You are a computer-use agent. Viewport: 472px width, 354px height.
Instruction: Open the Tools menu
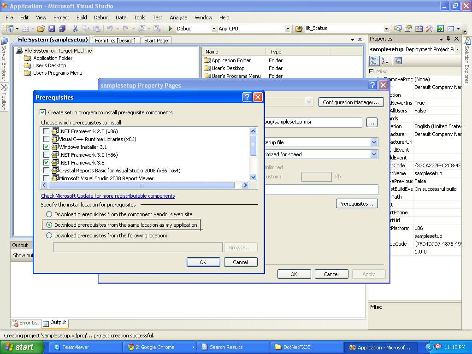pyautogui.click(x=139, y=18)
